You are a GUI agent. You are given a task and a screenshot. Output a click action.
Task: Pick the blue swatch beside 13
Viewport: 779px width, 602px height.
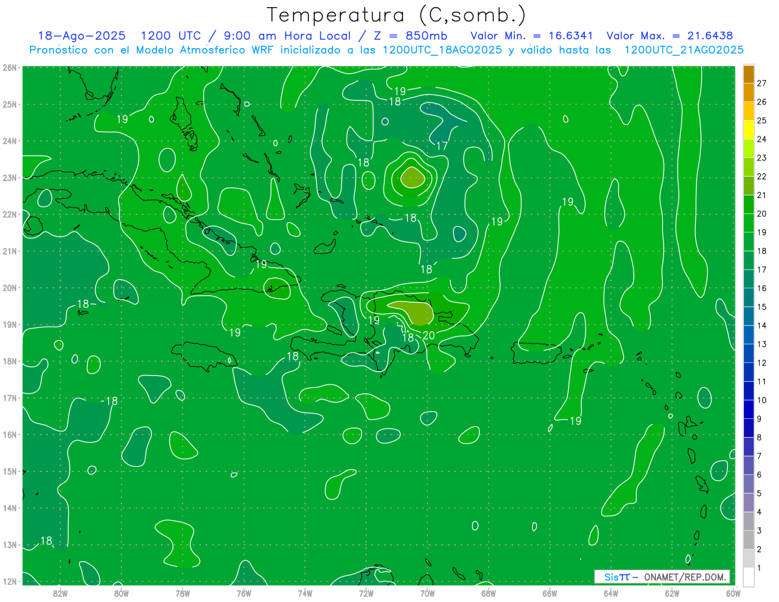coord(748,334)
